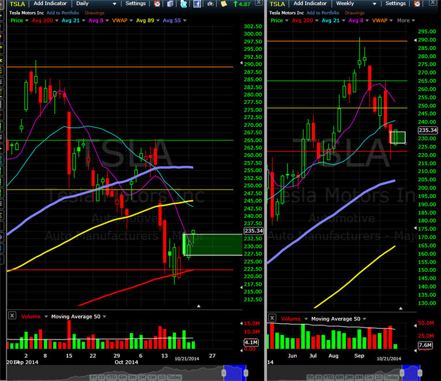Open Drawings link in weekly chart
This screenshot has height=381, width=441.
pos(354,13)
